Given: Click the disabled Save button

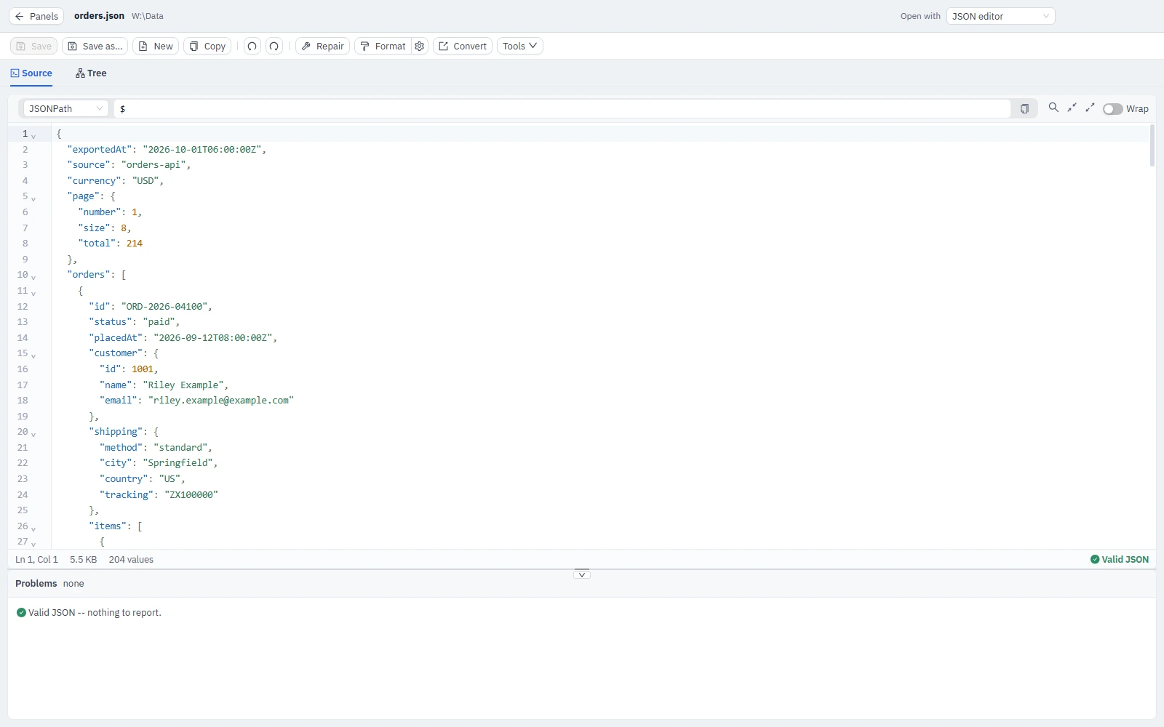Looking at the screenshot, I should coord(33,46).
